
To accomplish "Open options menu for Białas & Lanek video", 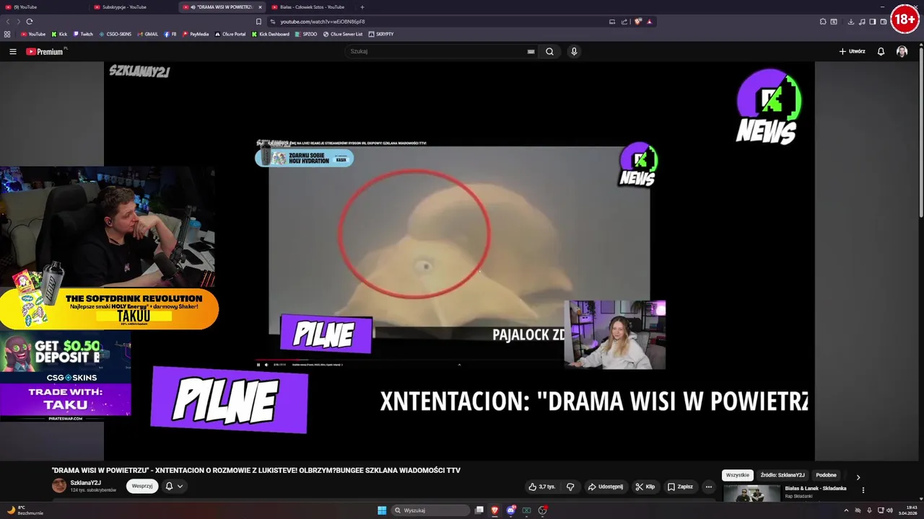I will pos(863,490).
